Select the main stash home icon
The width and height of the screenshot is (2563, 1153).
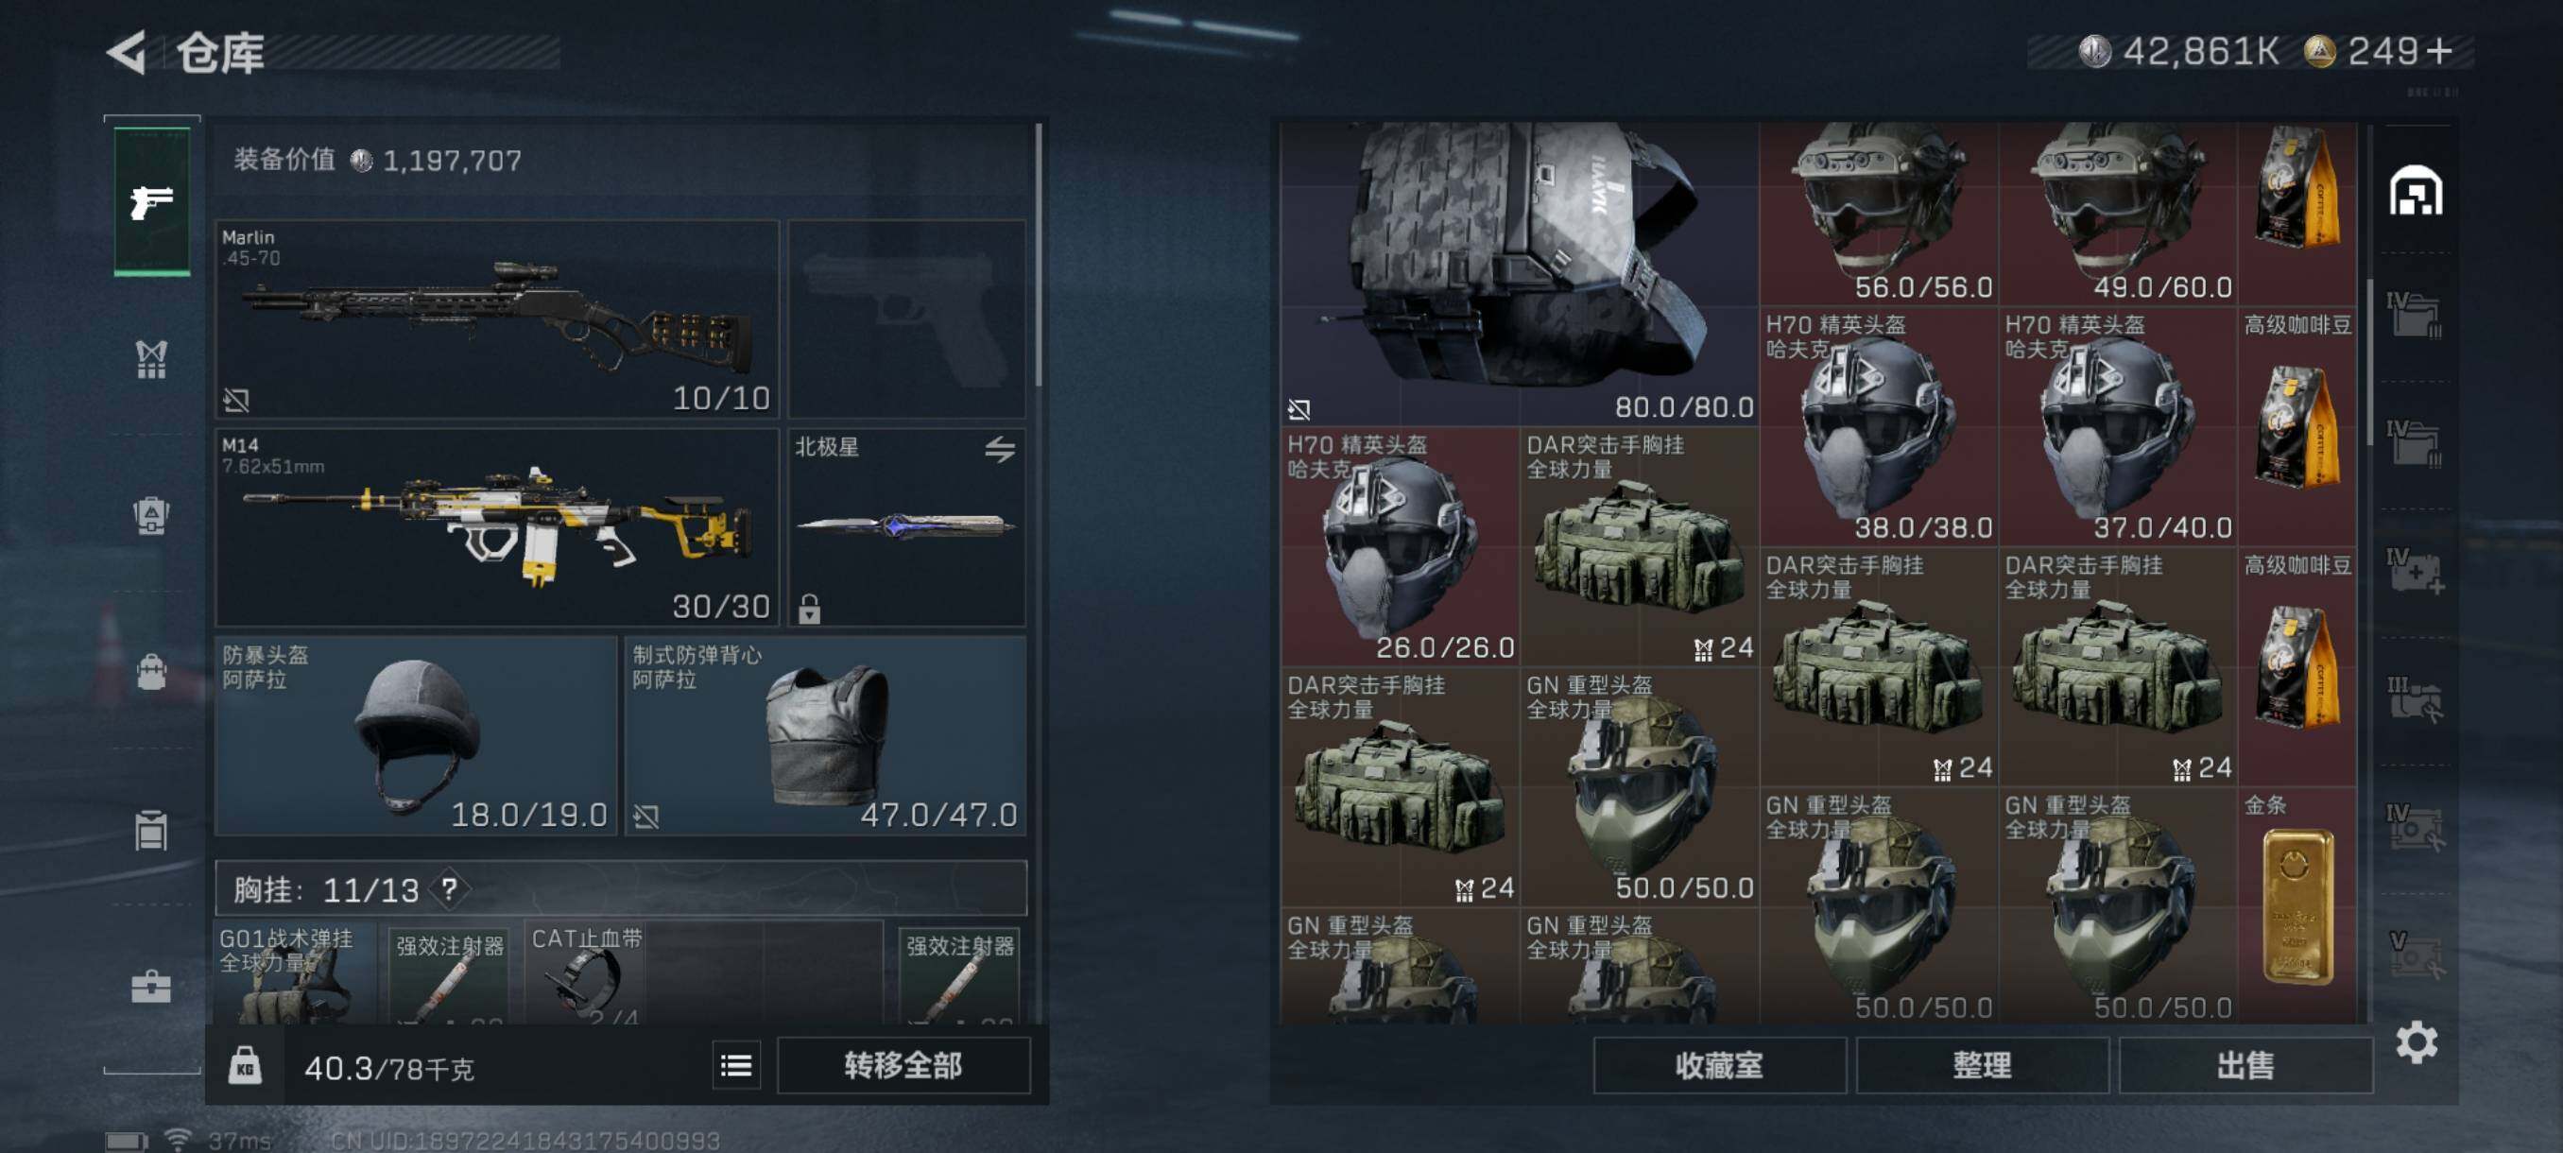(x=2415, y=191)
